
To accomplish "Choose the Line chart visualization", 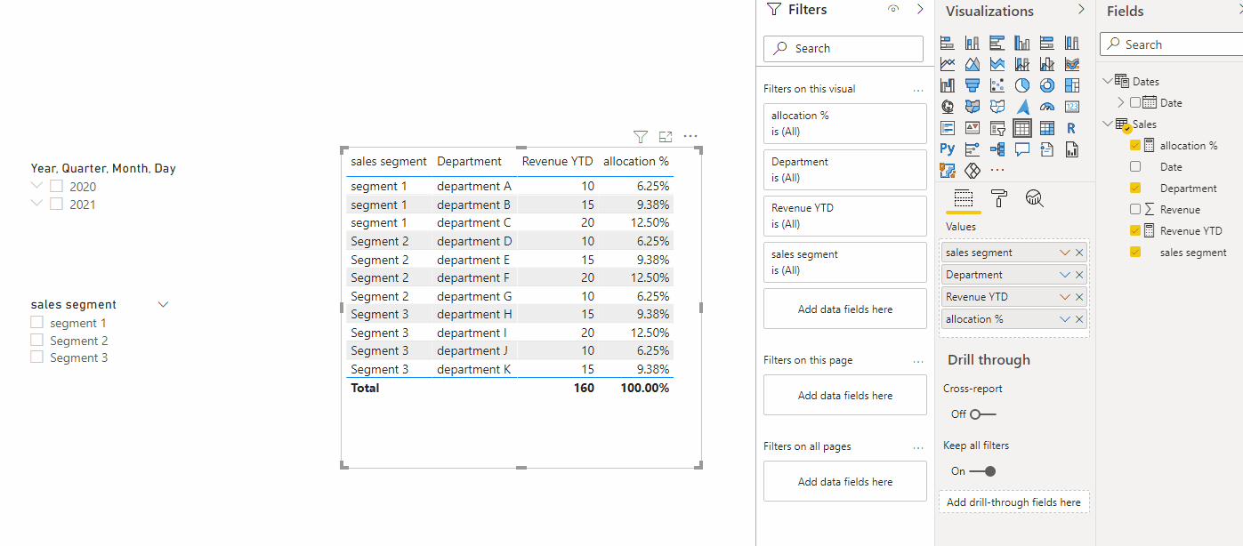I will 948,64.
